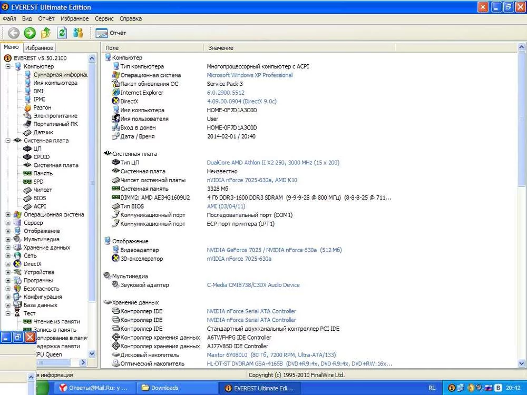Viewport: 527px width, 395px height.
Task: Collapse the Системная плата tree node
Action: pos(8,141)
